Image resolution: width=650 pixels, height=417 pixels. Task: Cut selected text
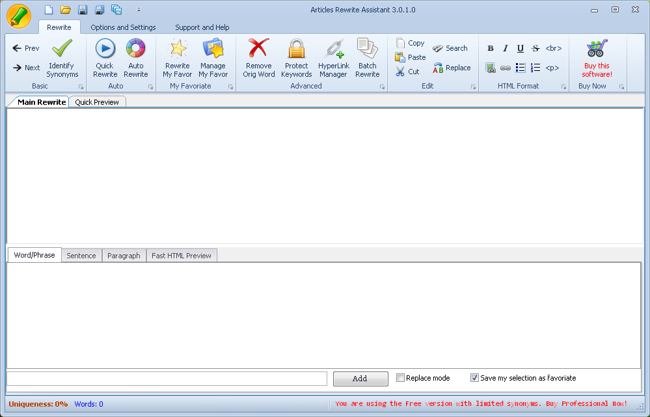pyautogui.click(x=407, y=72)
